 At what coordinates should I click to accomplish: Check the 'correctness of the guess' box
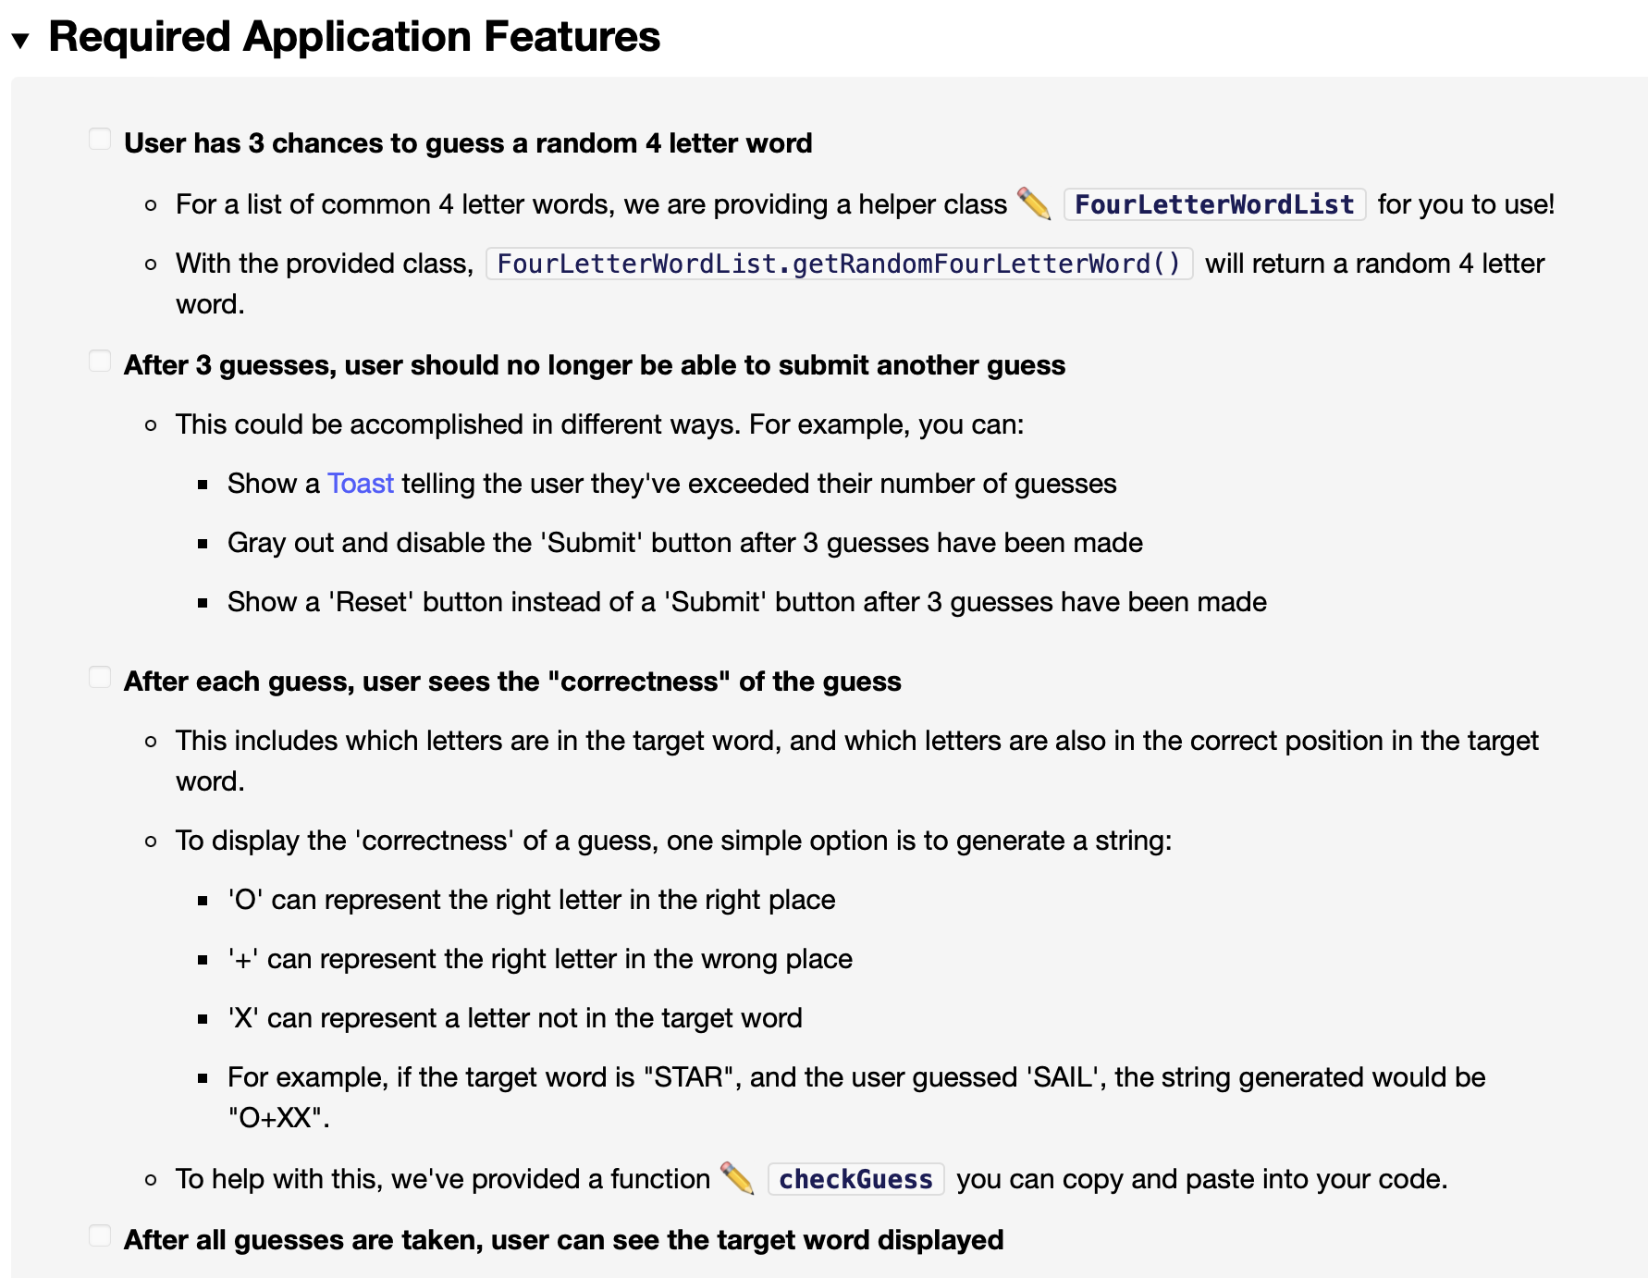coord(100,676)
